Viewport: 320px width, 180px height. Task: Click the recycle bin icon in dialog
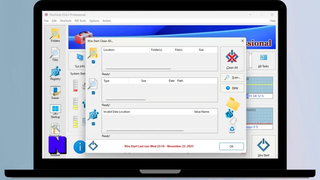232,129
